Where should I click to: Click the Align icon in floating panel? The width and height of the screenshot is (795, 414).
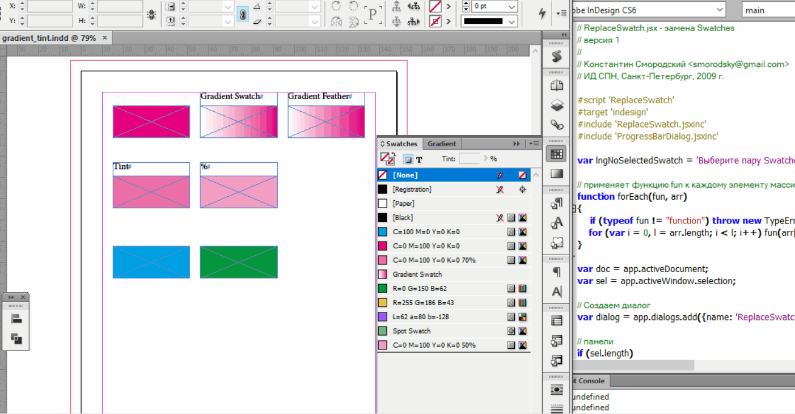pyautogui.click(x=16, y=319)
